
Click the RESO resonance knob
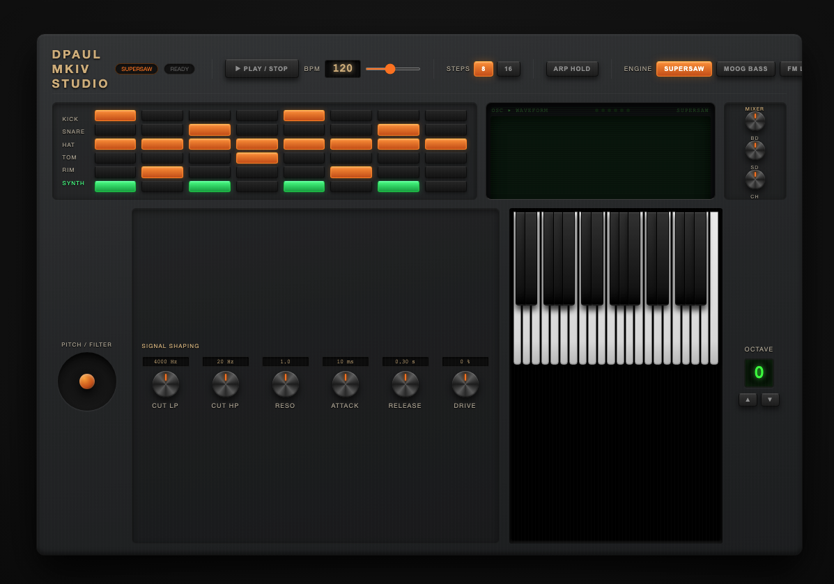click(285, 384)
